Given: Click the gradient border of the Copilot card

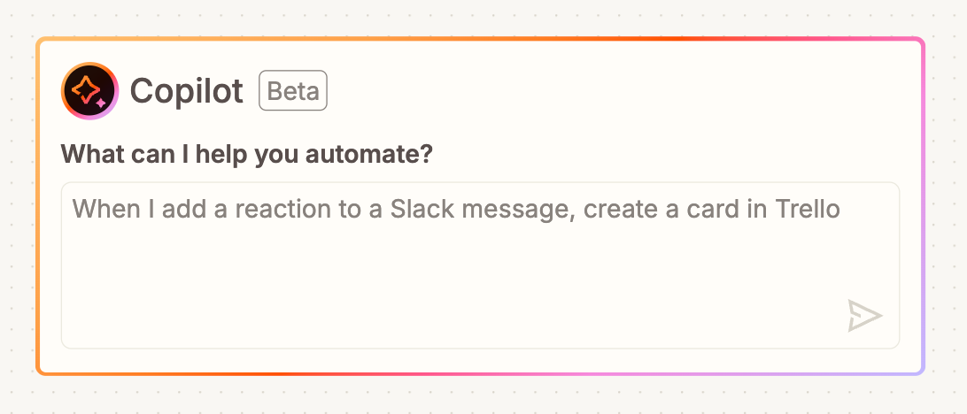Looking at the screenshot, I should coord(478,40).
